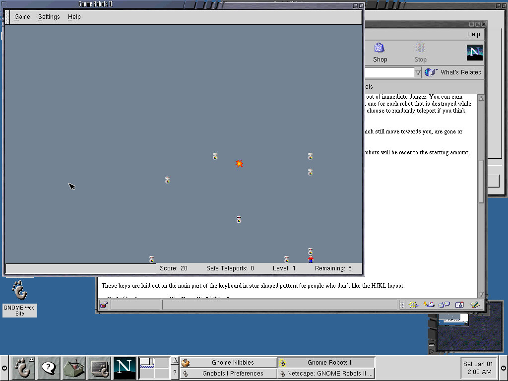The image size is (508, 381).
Task: Open the Game menu
Action: pos(22,17)
